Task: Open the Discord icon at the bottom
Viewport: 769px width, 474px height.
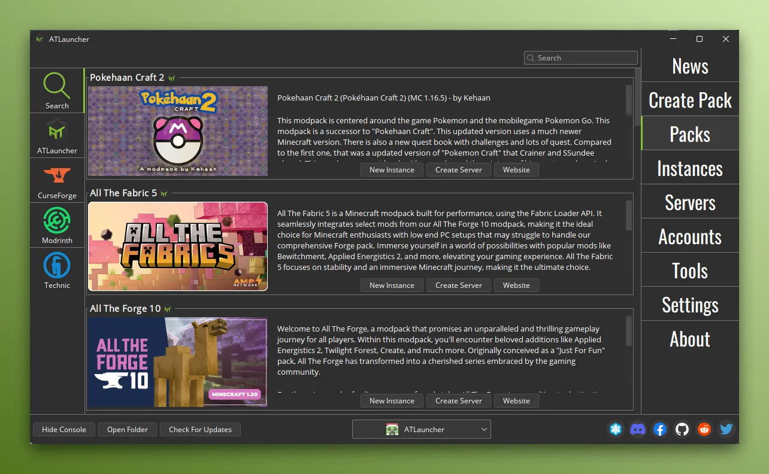Action: tap(638, 429)
